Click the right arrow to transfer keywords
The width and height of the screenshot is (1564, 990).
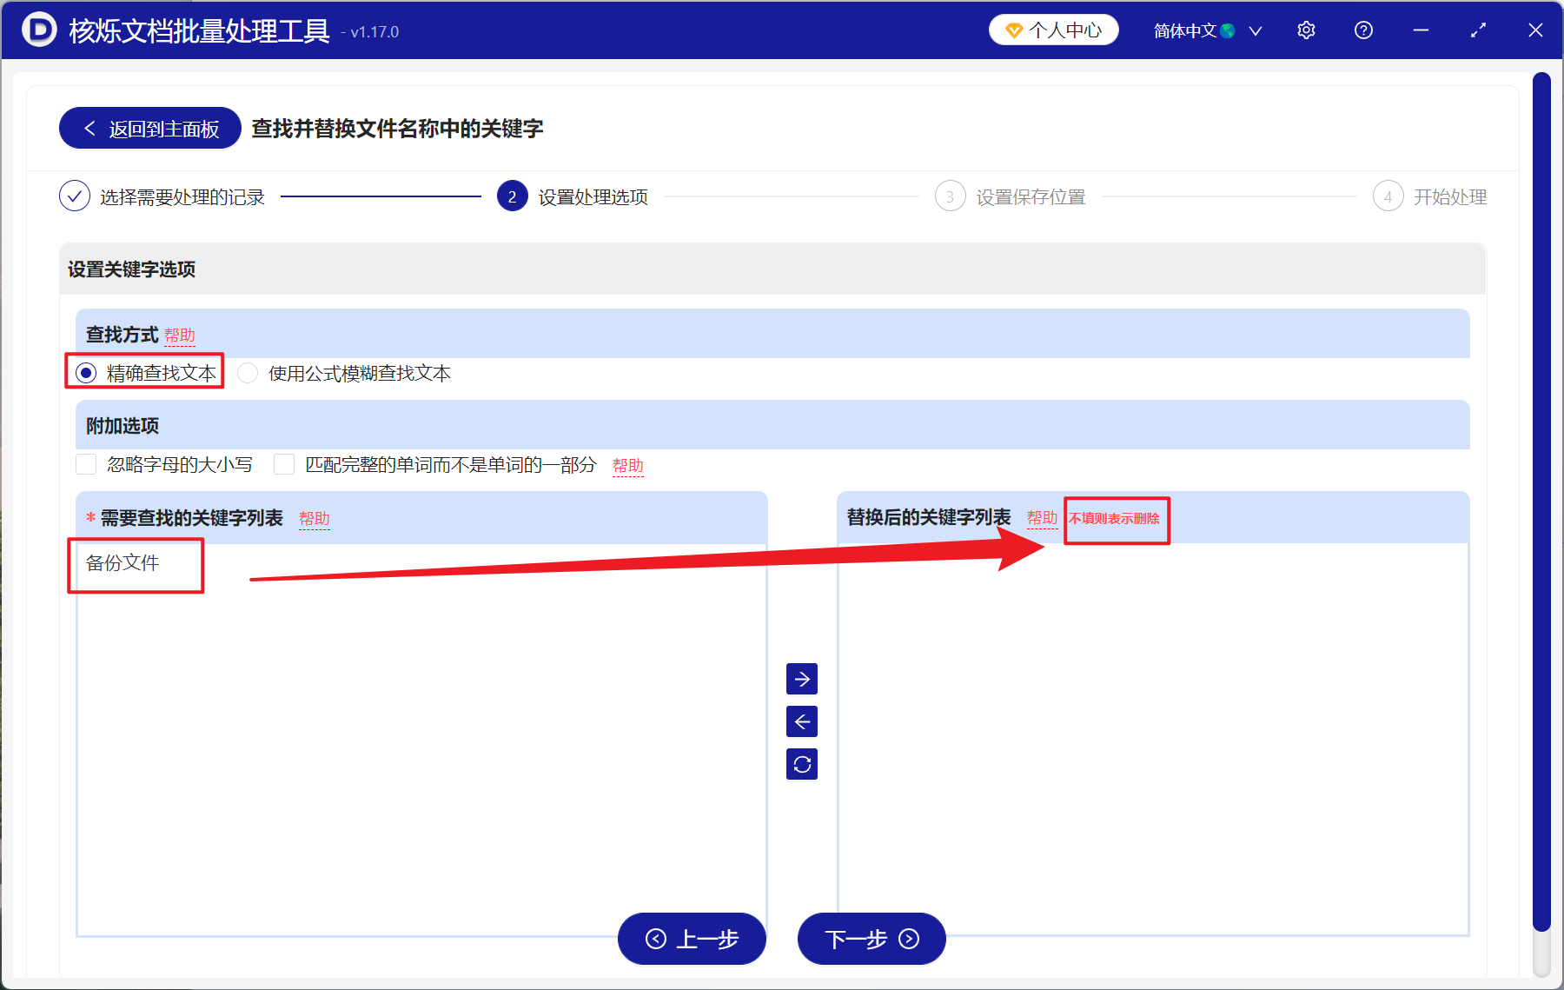click(x=802, y=679)
